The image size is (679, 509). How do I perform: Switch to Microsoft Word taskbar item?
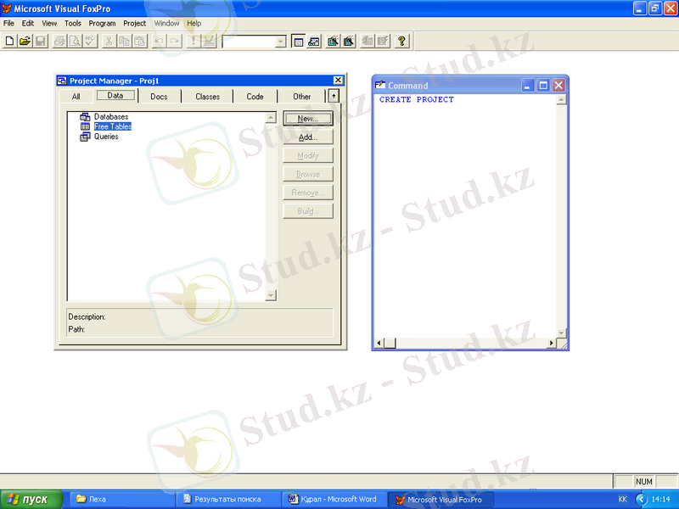point(334,499)
